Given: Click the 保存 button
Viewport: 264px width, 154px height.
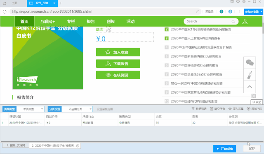Looking at the screenshot, I should [x=252, y=149].
